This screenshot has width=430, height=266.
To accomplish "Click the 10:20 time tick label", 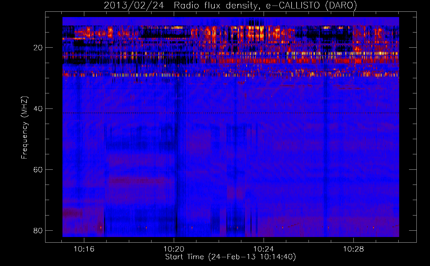I will coord(174,249).
